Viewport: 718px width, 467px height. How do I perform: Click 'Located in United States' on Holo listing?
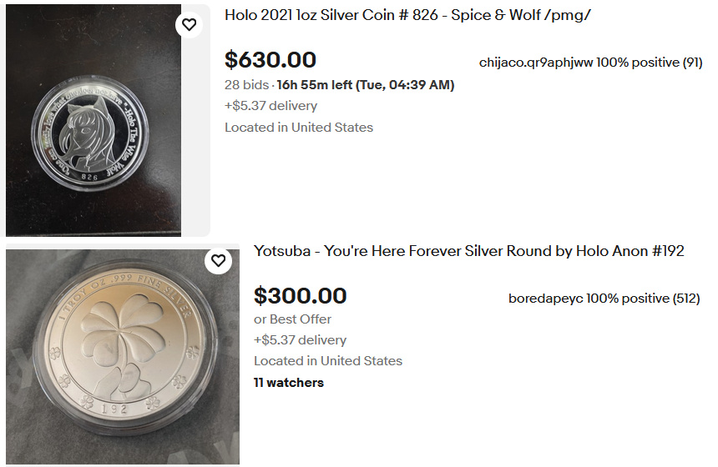(298, 128)
